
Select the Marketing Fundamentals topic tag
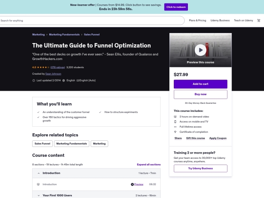[72, 143]
